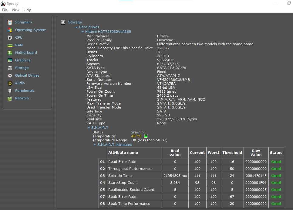Click the Warning status value
The width and height of the screenshot is (293, 210).
click(138, 132)
